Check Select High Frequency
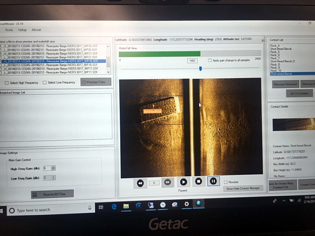This screenshot has height=236, width=315. pos(7,83)
